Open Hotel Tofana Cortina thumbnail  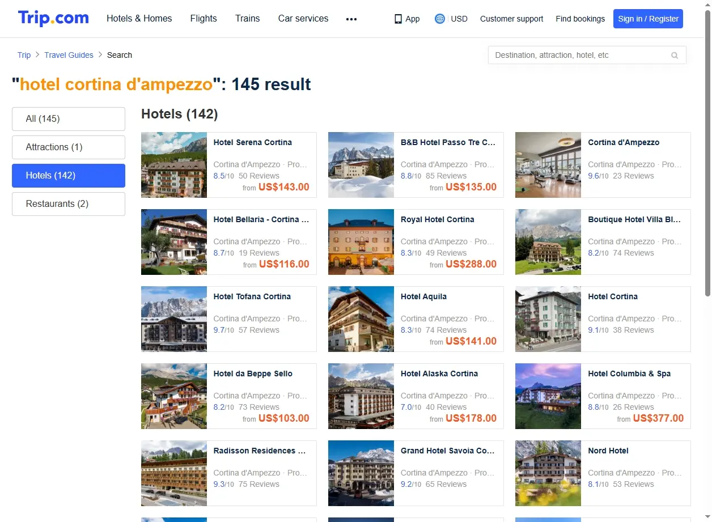click(x=174, y=319)
